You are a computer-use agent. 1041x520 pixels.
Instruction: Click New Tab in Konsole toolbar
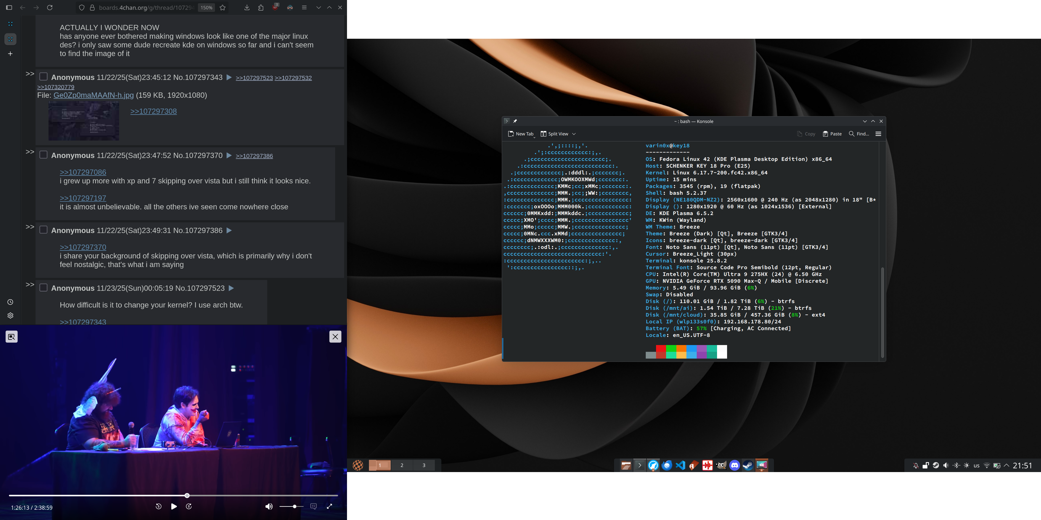click(521, 134)
